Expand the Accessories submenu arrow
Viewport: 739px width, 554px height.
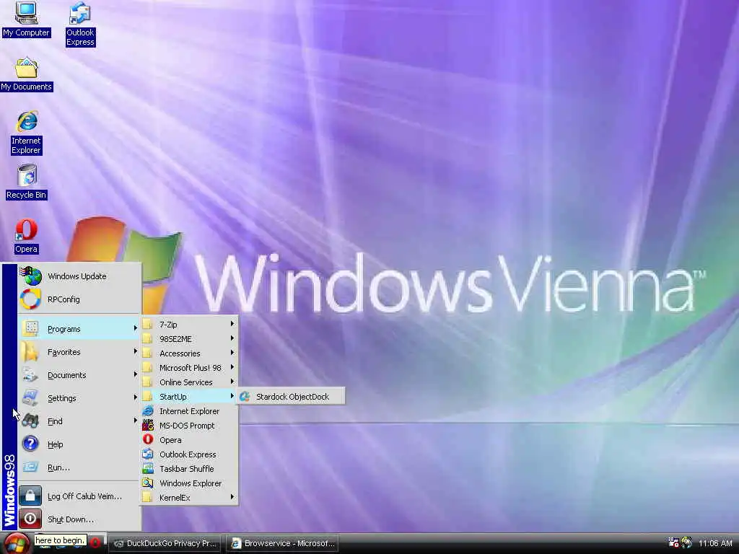232,353
